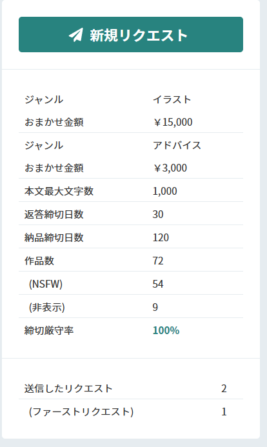Click the 本文最大文字数 label
Screen dimensions: 267x447
[x=59, y=192]
